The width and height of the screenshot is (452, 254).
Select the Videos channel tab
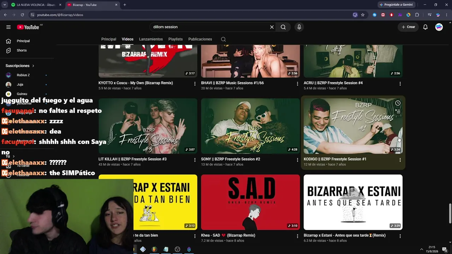(x=127, y=39)
